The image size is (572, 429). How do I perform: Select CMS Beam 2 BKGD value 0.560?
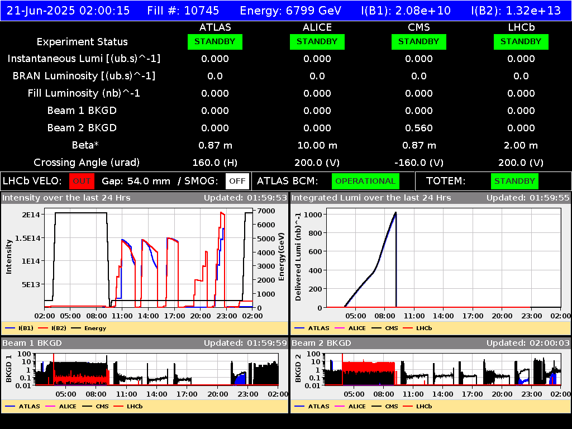click(x=419, y=128)
